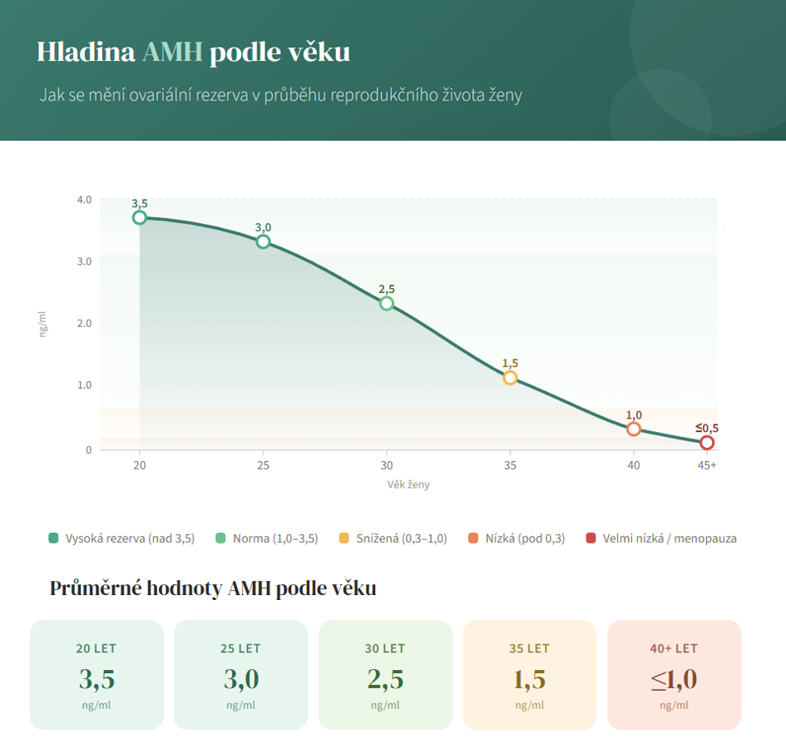786x754 pixels.
Task: Toggle Velmi nízká / menopauza legend item
Action: click(661, 538)
